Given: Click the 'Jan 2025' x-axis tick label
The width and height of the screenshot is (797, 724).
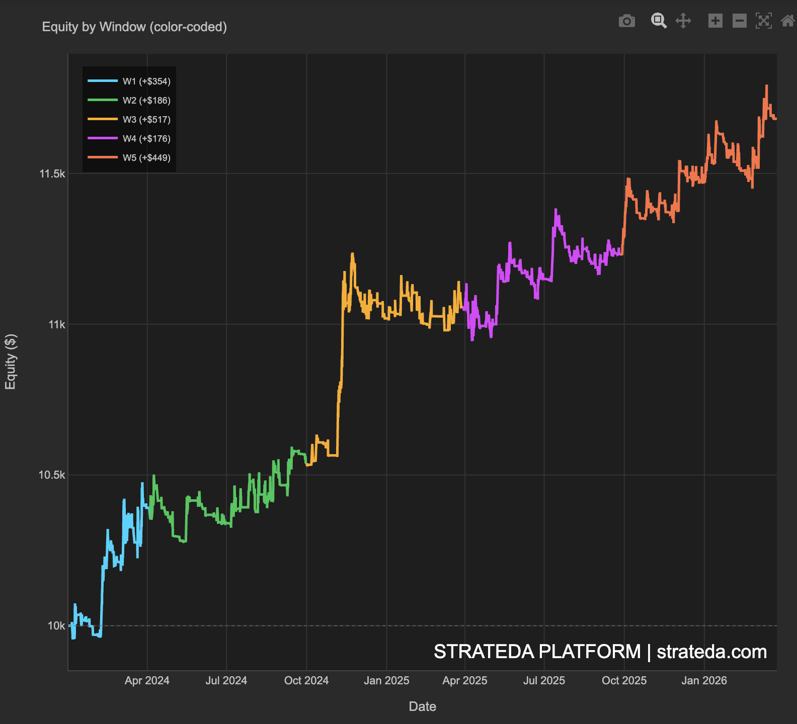Looking at the screenshot, I should [x=386, y=681].
